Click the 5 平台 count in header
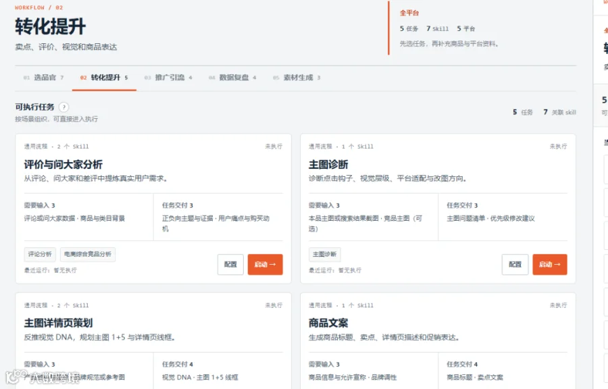The width and height of the screenshot is (608, 389). pos(465,28)
